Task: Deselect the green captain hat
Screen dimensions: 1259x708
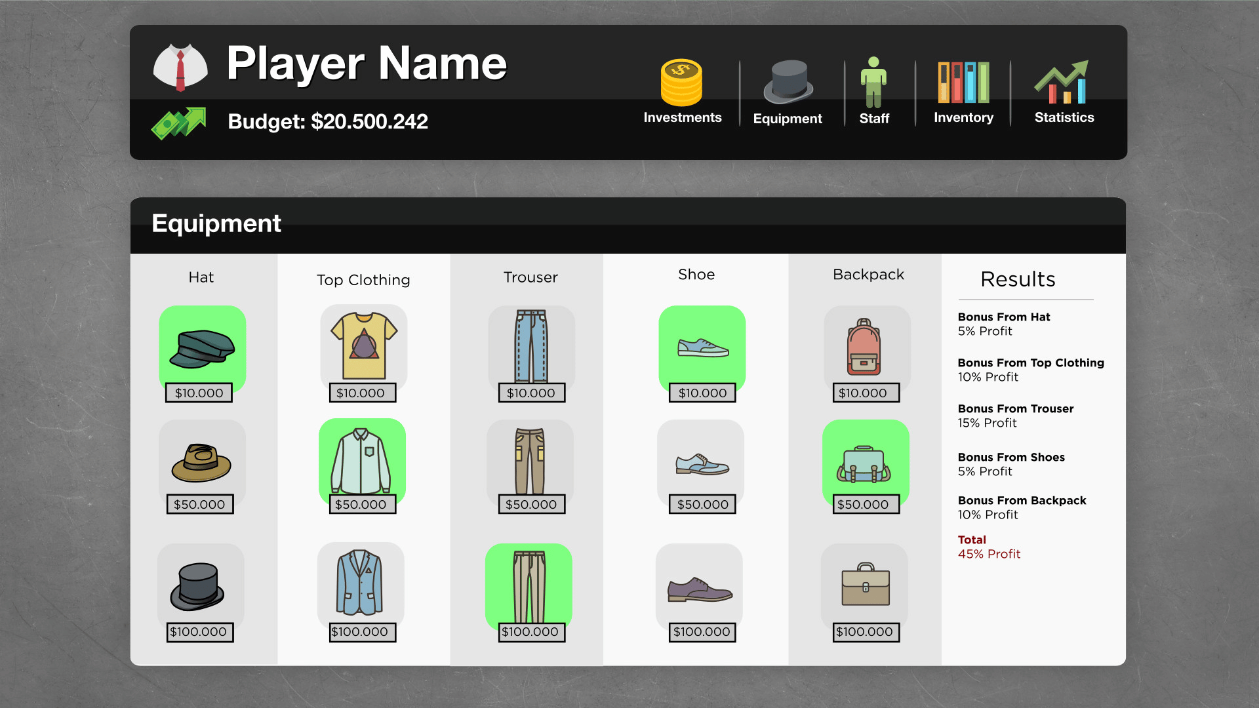Action: 202,347
